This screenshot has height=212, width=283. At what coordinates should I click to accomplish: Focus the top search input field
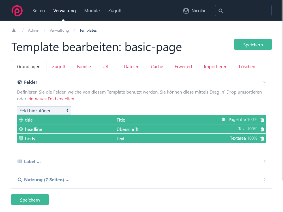pyautogui.click(x=243, y=11)
